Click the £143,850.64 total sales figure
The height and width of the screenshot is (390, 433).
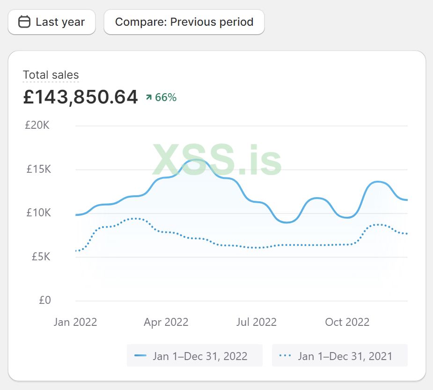click(x=81, y=97)
